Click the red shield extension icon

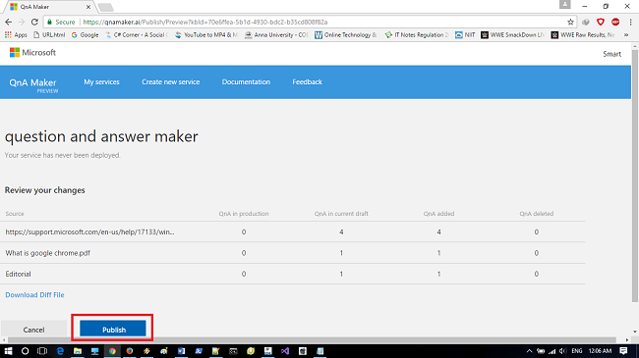(601, 22)
